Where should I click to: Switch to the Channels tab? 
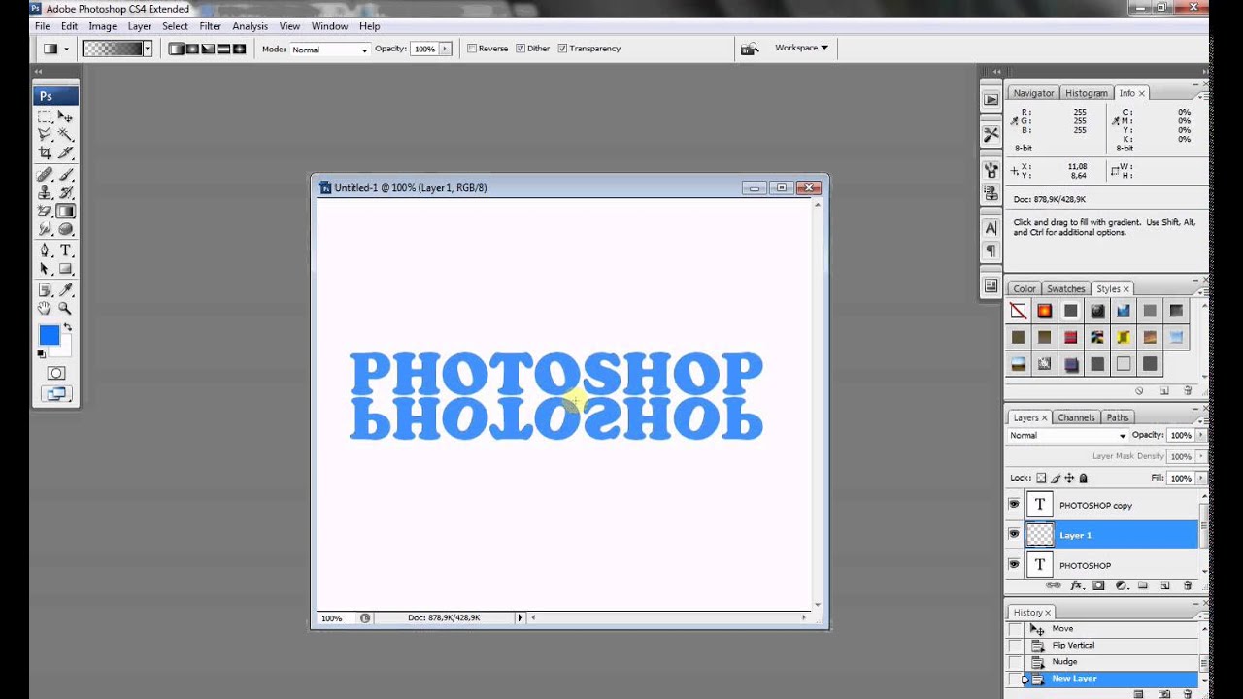coord(1076,417)
